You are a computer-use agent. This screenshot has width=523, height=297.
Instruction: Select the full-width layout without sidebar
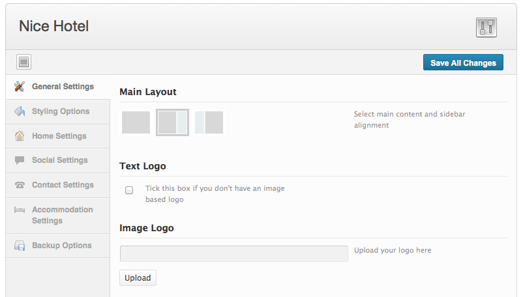coord(136,122)
